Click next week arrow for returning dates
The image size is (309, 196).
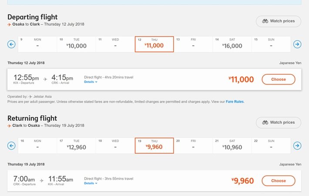(x=297, y=146)
